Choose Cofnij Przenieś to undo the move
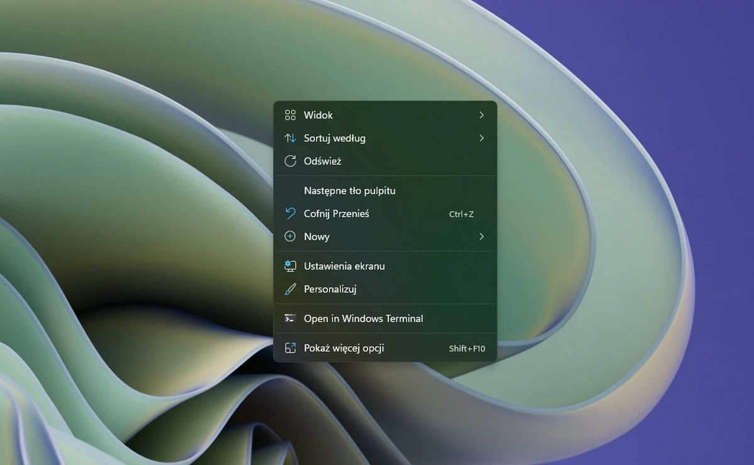Screen dimensions: 754x465 click(x=337, y=214)
